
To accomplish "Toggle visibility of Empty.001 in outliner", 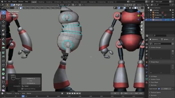I will pyautogui.click(x=173, y=15).
